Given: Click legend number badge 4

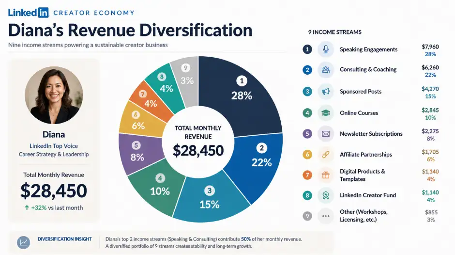Looking at the screenshot, I should (307, 113).
